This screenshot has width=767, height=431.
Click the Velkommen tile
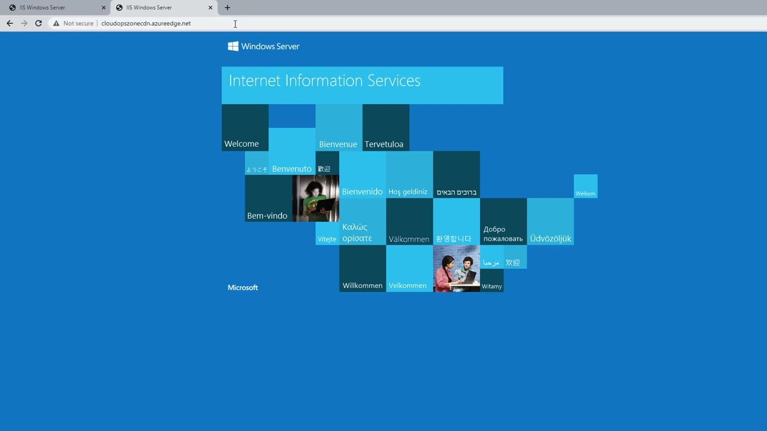tap(409, 269)
